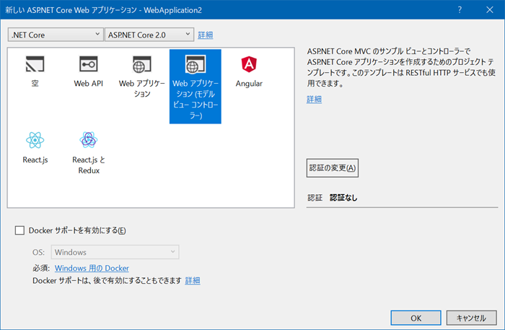This screenshot has width=505, height=330.
Task: Open the OS Windows dropdown
Action: click(115, 252)
